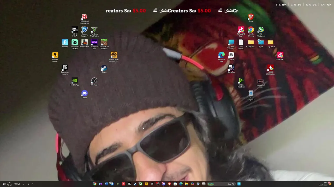Screen dimensions: 334x187
Task: Click the volume speaker icon in system tray
Action: pos(15,184)
